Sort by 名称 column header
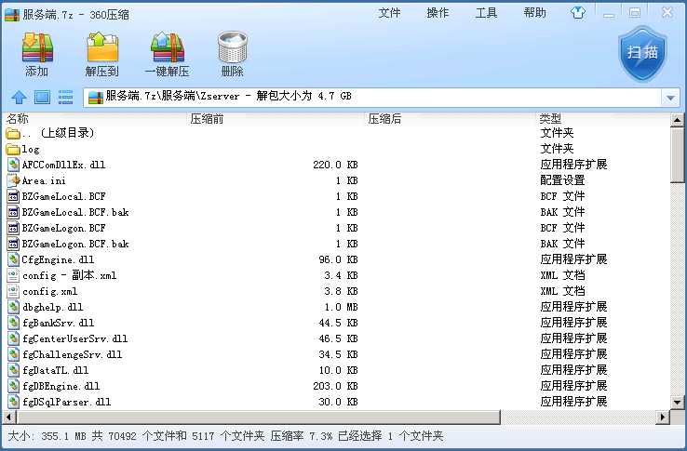The height and width of the screenshot is (451, 687). pyautogui.click(x=18, y=119)
